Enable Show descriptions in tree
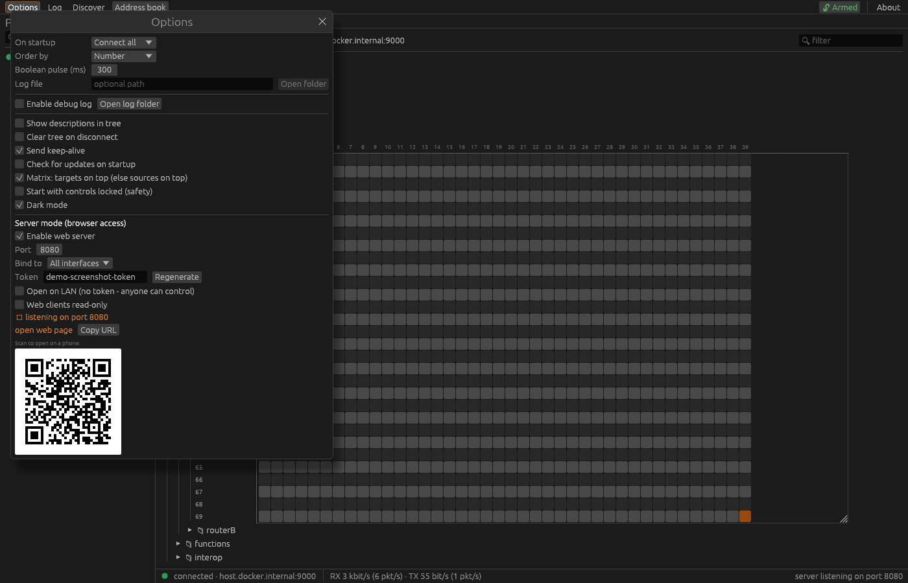The width and height of the screenshot is (908, 583). tap(19, 123)
